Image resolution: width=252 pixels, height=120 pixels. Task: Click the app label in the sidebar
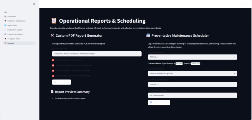(x=6, y=12)
